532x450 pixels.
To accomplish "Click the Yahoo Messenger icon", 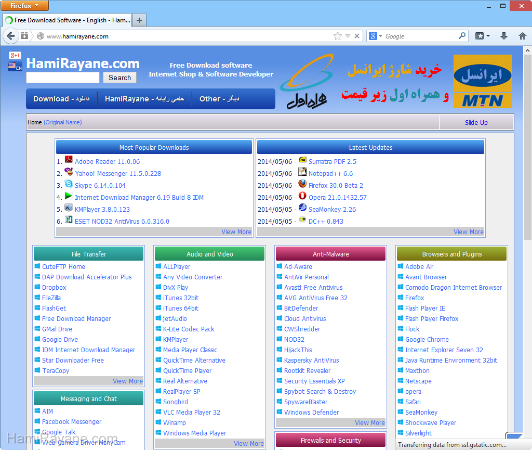I will pos(69,172).
